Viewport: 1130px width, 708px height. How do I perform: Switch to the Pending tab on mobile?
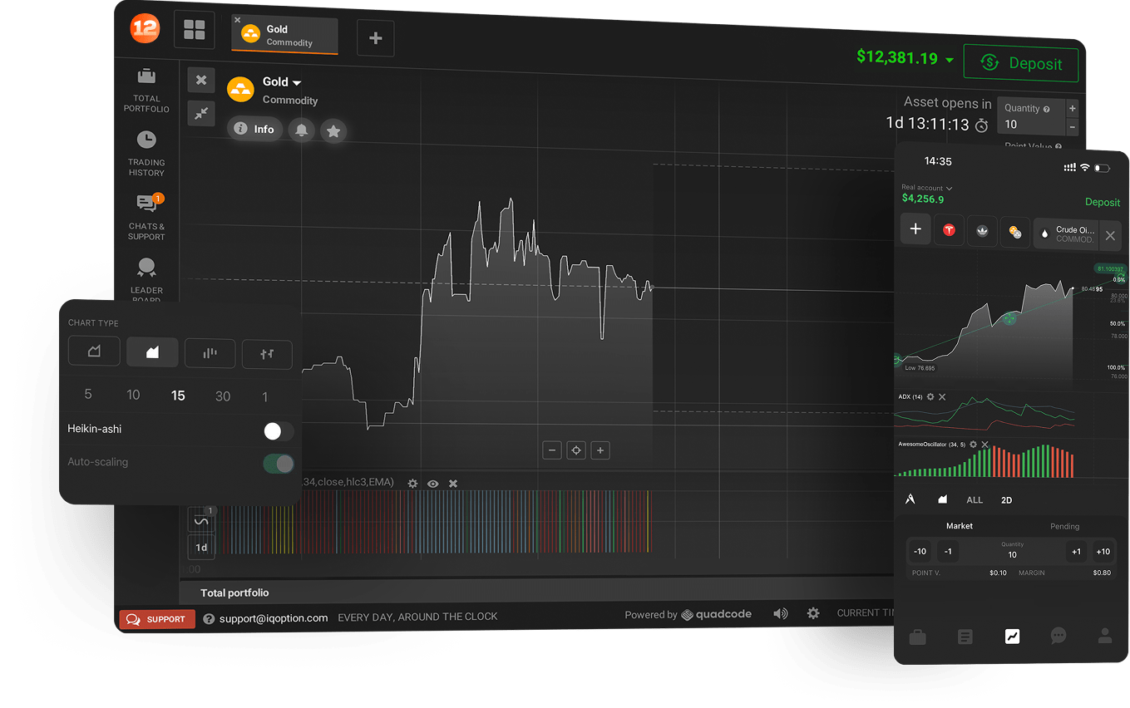tap(1064, 526)
